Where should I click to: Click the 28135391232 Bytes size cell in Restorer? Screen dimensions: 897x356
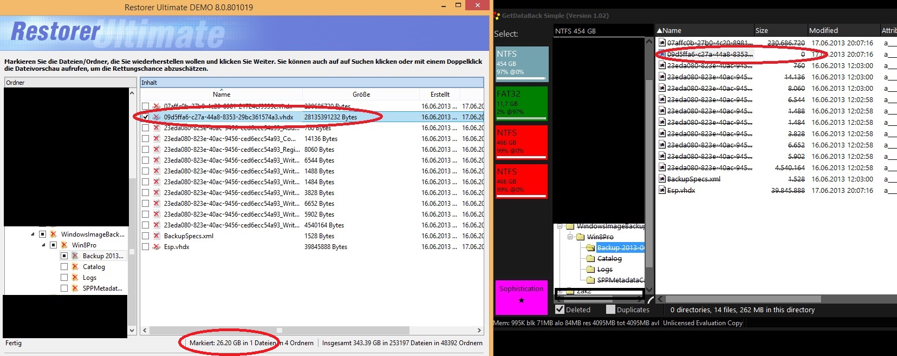330,117
